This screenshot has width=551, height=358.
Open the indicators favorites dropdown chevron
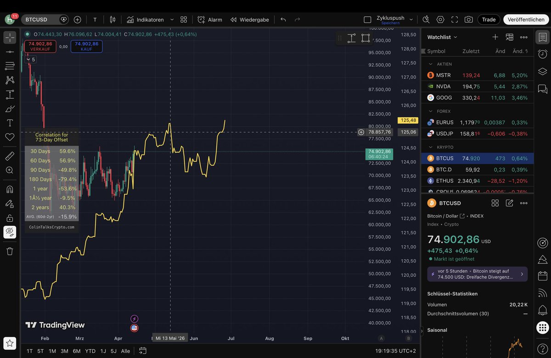coord(172,20)
